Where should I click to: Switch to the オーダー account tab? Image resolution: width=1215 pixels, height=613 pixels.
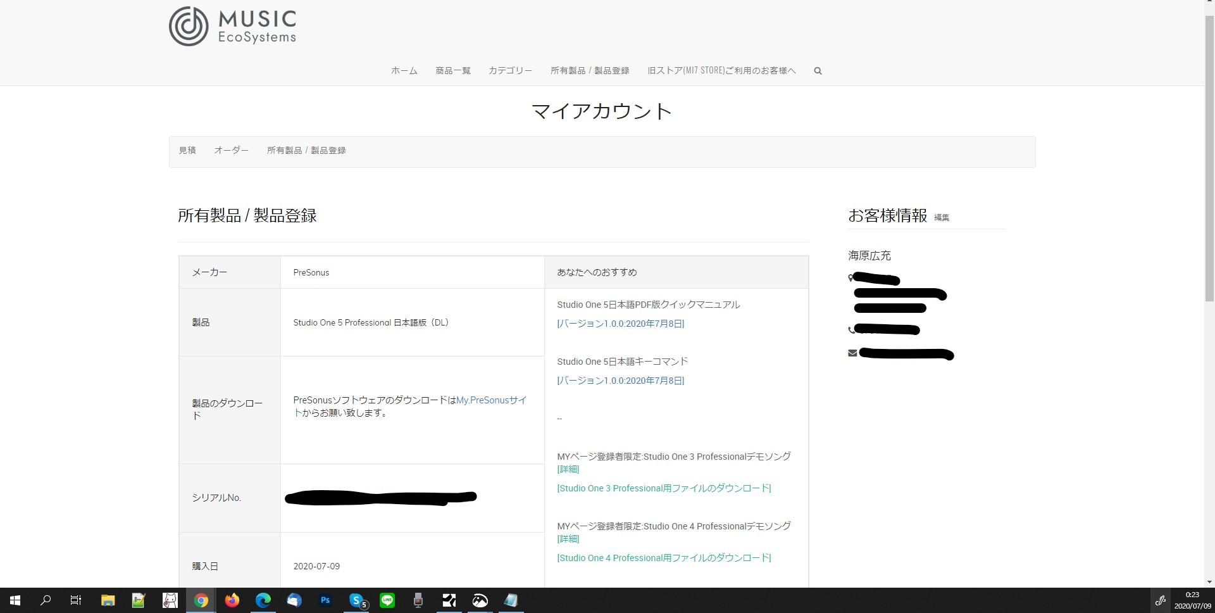point(232,151)
